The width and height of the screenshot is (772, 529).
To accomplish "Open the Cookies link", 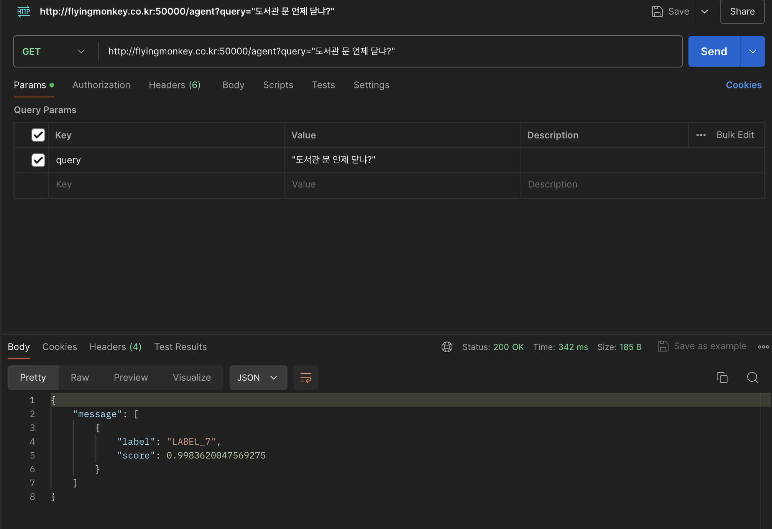I will point(743,85).
